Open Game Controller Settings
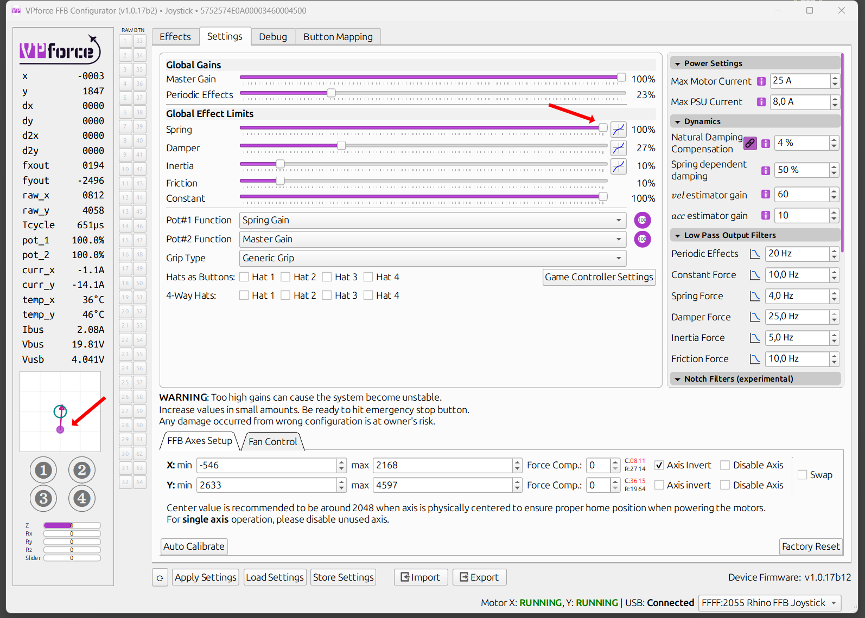Image resolution: width=865 pixels, height=618 pixels. click(599, 277)
